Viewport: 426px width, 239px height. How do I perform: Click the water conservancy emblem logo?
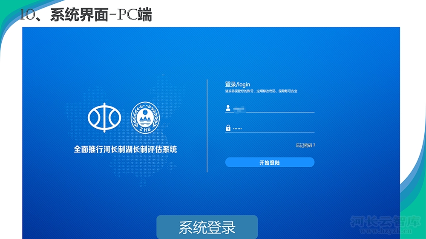pyautogui.click(x=104, y=118)
